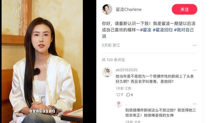Open the #翟凌 hashtag
The height and width of the screenshot is (123, 213).
[146, 30]
